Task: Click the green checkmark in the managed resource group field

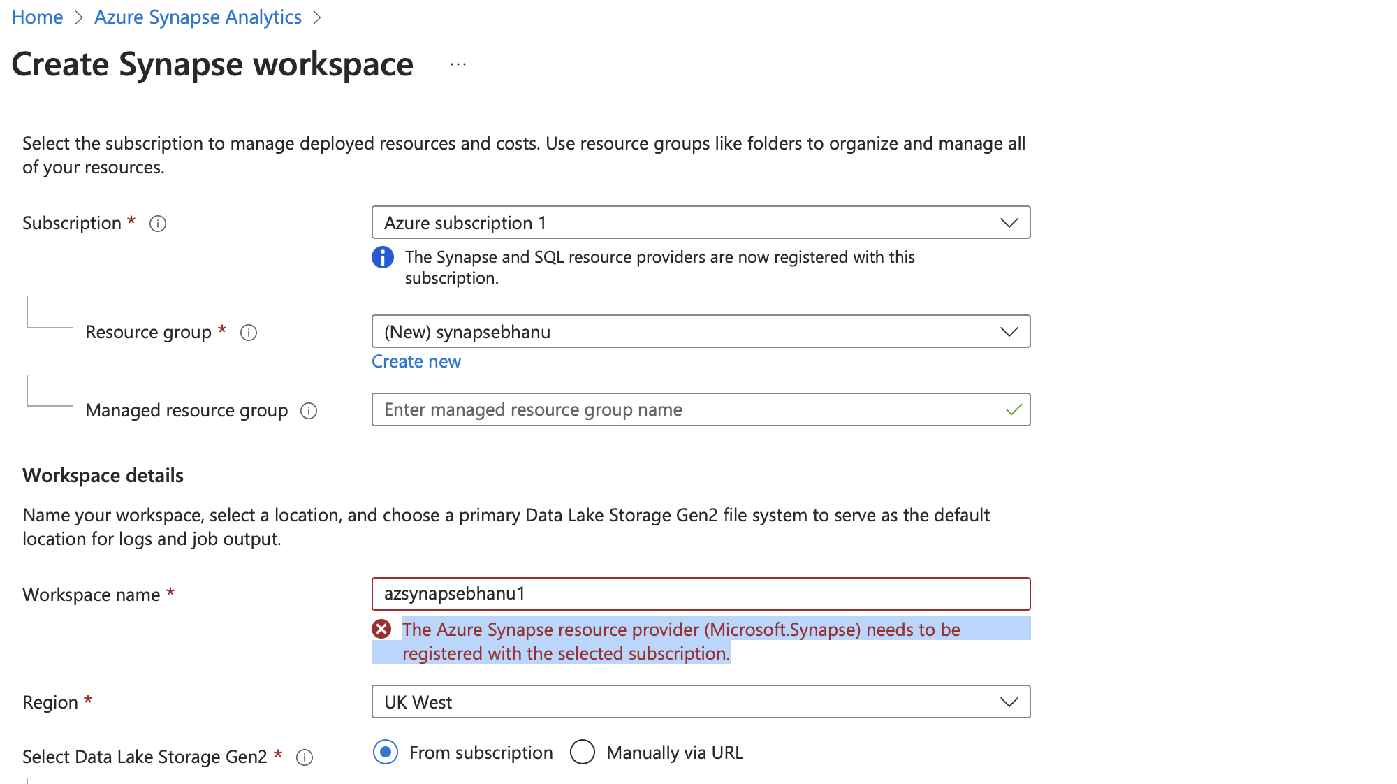Action: 1014,410
